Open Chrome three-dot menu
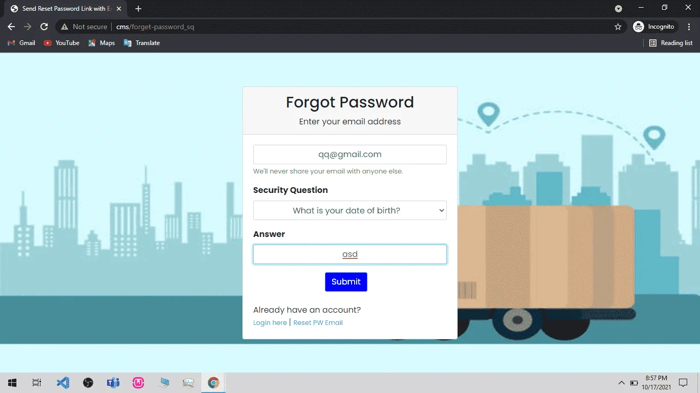 [x=689, y=27]
